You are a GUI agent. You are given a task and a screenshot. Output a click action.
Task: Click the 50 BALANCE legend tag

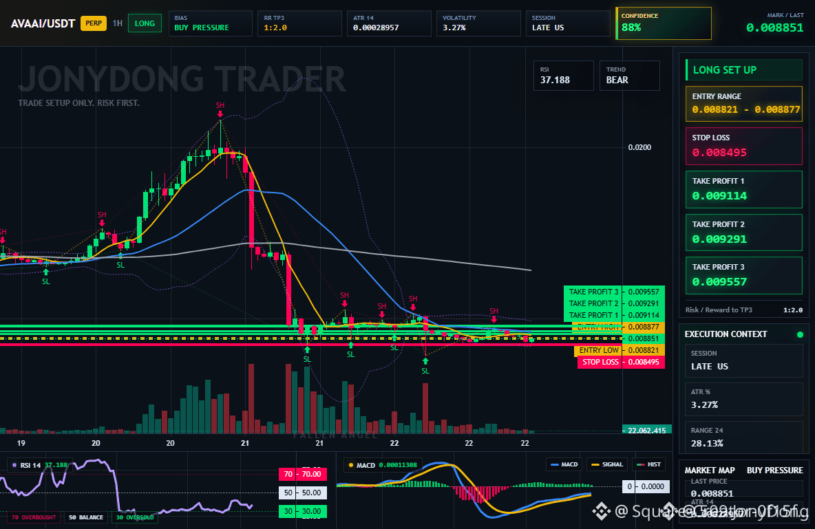click(86, 517)
